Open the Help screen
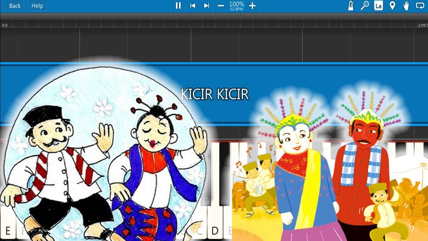Image resolution: width=428 pixels, height=241 pixels. pyautogui.click(x=37, y=6)
